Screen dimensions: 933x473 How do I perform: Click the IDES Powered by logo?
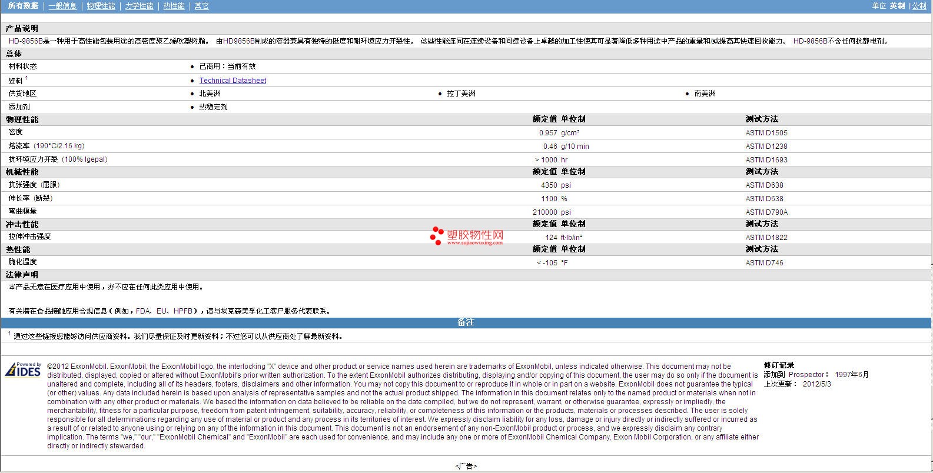coord(23,369)
